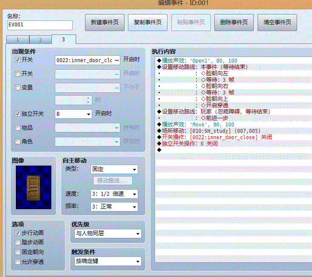Open the 频率 3: 正常 dropdown
Viewport: 312px width, 277px height.
(x=114, y=207)
